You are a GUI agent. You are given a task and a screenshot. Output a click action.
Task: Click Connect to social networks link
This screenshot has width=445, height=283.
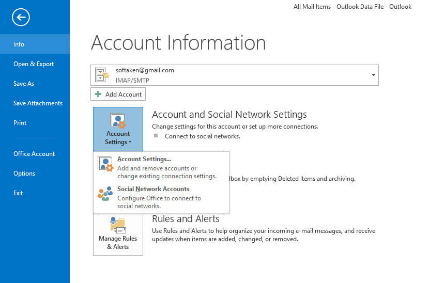point(203,136)
